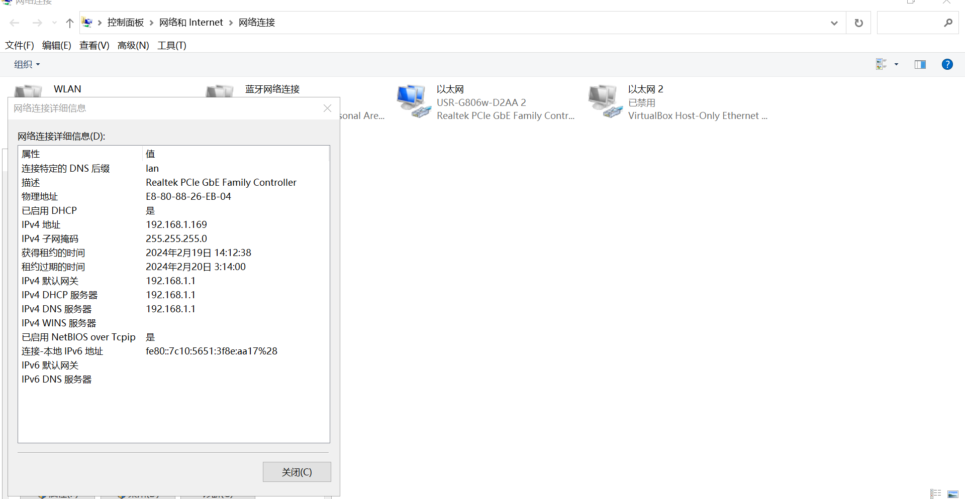This screenshot has height=499, width=965.
Task: Open the view options dropdown arrow
Action: pyautogui.click(x=896, y=64)
